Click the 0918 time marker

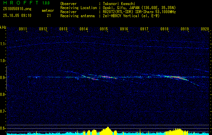164,29
